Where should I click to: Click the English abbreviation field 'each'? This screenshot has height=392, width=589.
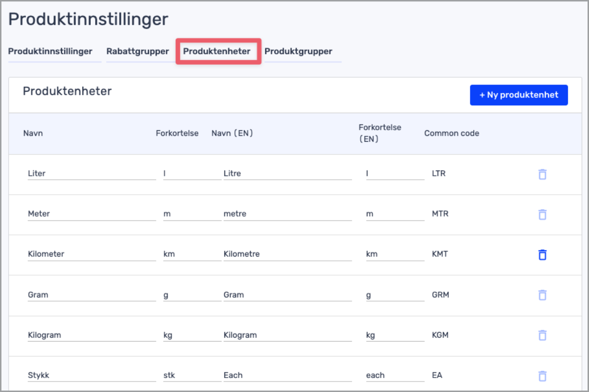[x=394, y=375]
